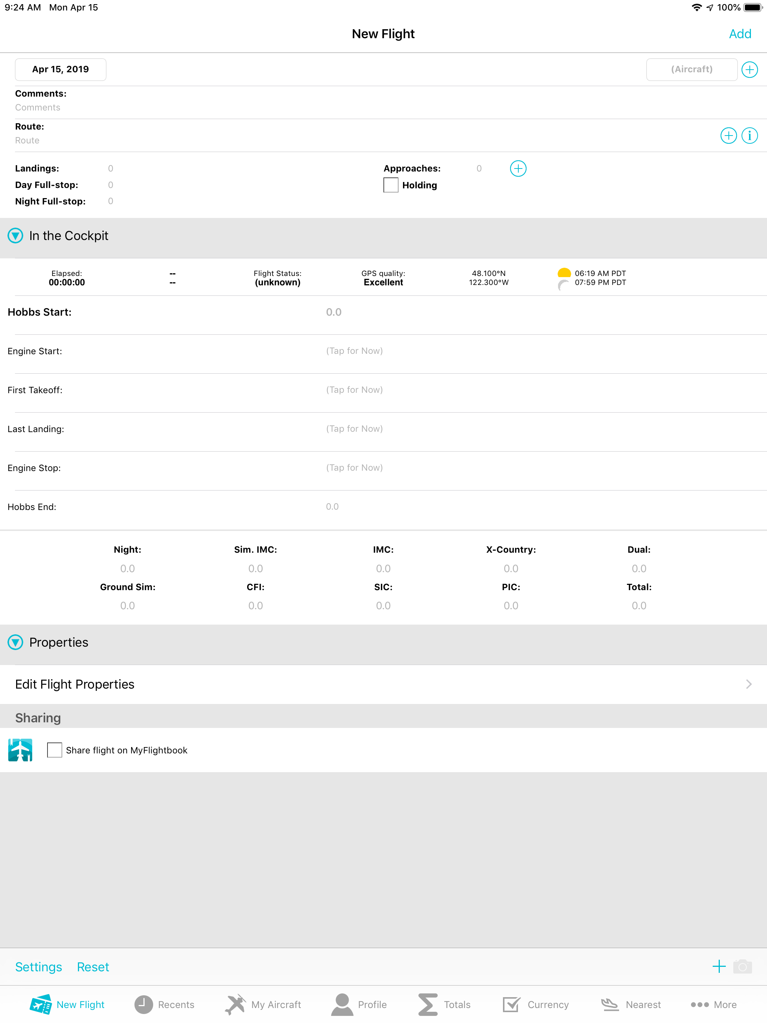Tap the sunrise sun icon

click(564, 273)
